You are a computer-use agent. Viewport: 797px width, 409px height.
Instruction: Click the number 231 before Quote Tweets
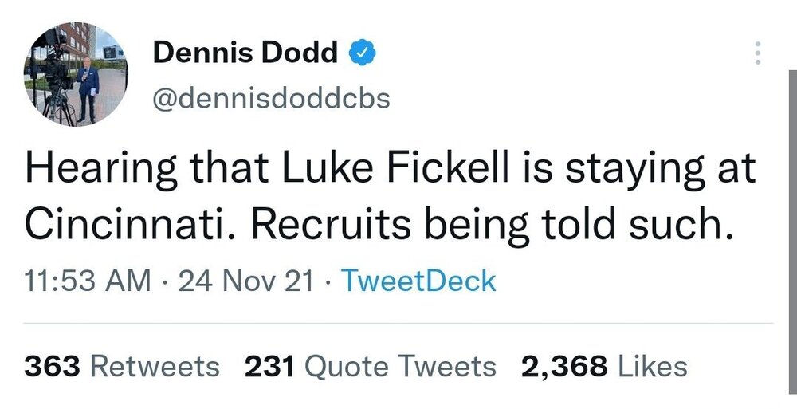[x=269, y=366]
